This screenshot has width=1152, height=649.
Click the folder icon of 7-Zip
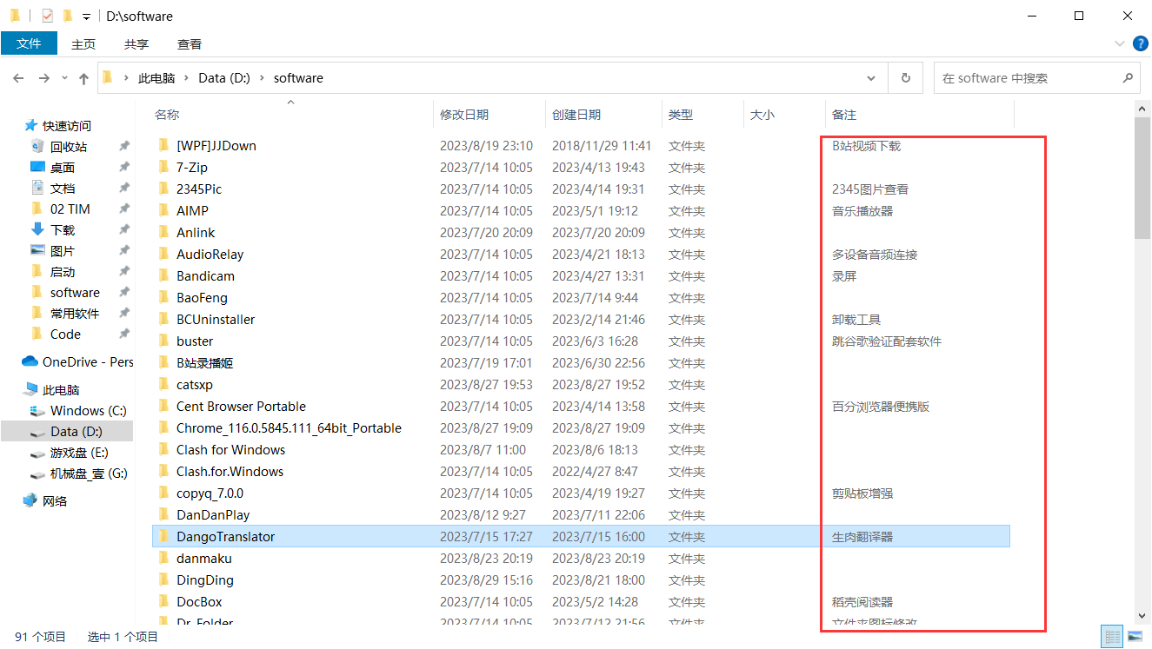coord(163,167)
